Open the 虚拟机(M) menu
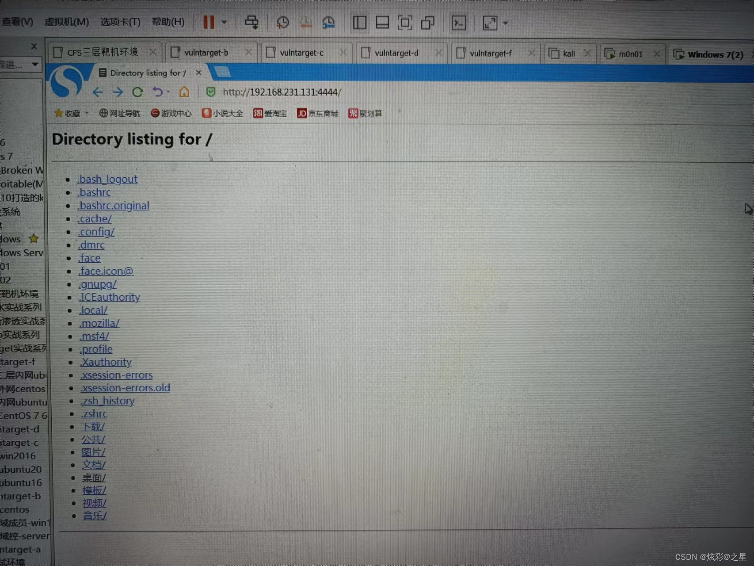Screen dimensions: 754x566 pyautogui.click(x=67, y=22)
